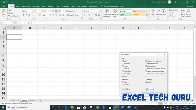Open the General number format dropdown
Image resolution: width=196 pixels, height=110 pixels.
tap(99, 11)
